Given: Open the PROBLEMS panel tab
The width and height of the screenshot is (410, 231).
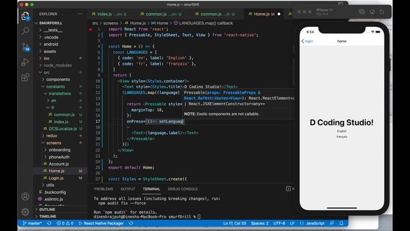Looking at the screenshot, I should pyautogui.click(x=104, y=189).
